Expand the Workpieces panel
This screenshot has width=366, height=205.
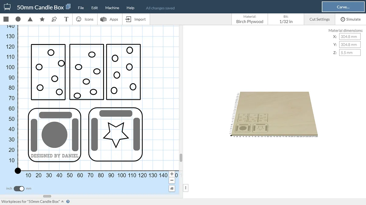click(63, 201)
